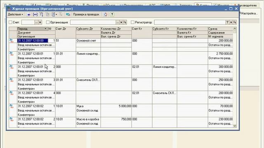Select the debit Смеситель СКЛ... cell
This screenshot has height=148, width=264.
pos(88,80)
